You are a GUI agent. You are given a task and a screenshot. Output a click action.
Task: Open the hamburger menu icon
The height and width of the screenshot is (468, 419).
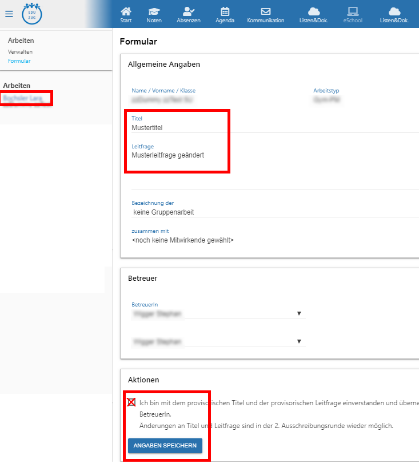(x=9, y=14)
